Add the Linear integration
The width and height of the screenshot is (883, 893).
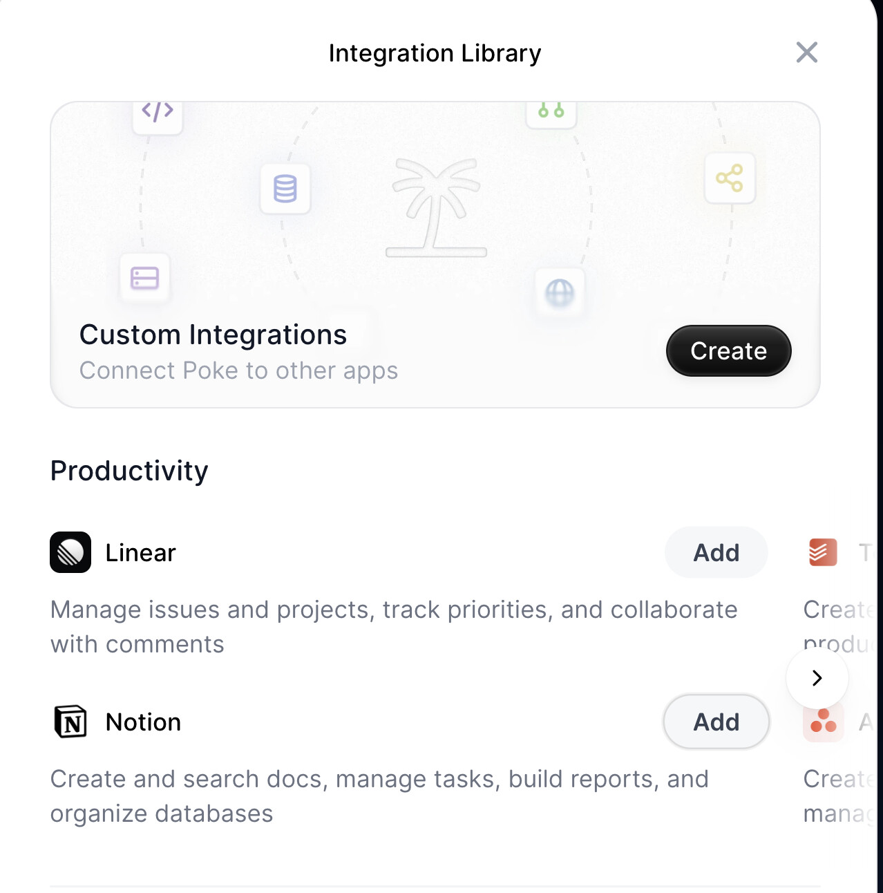(x=716, y=552)
